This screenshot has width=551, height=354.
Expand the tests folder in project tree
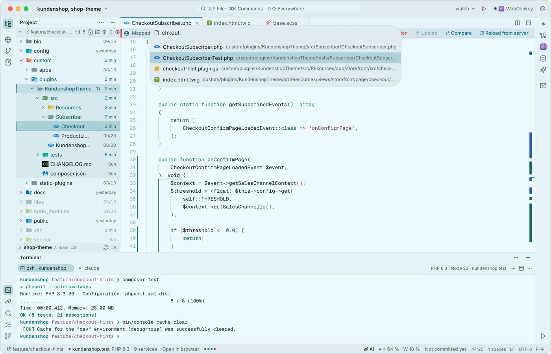coord(38,155)
